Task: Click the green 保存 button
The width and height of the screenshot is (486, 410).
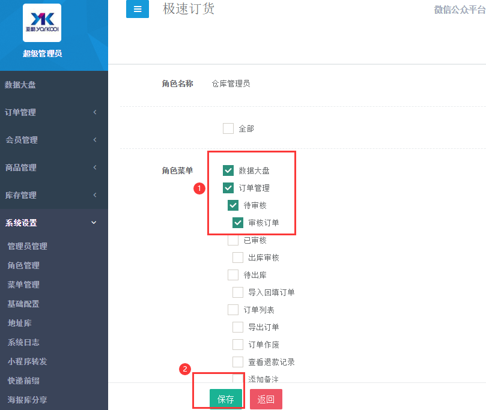Action: click(226, 399)
